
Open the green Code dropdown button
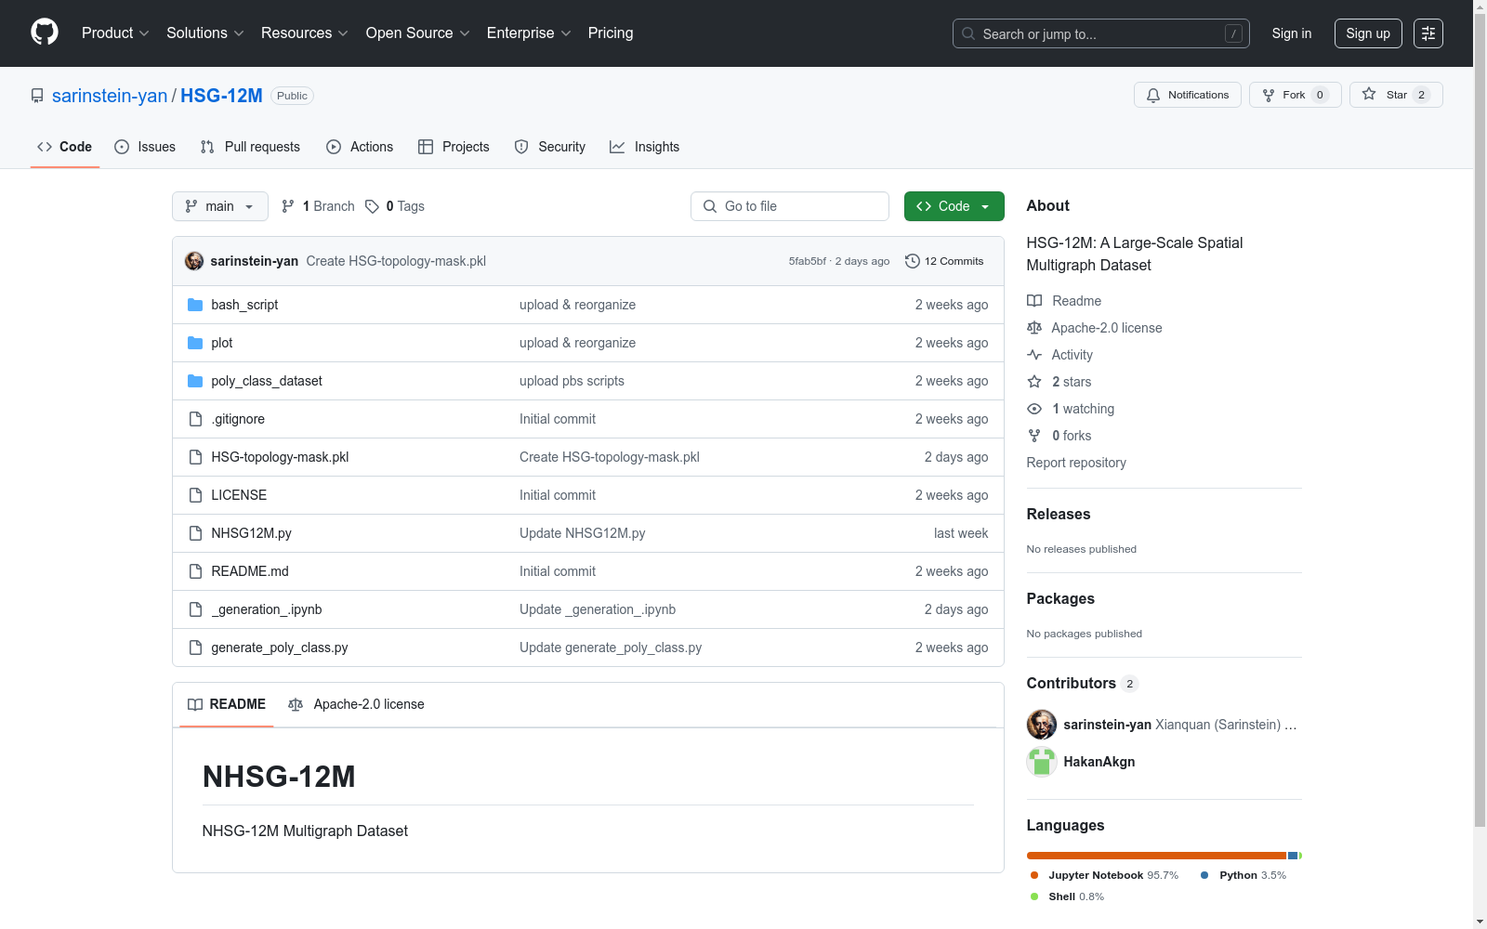(x=954, y=206)
